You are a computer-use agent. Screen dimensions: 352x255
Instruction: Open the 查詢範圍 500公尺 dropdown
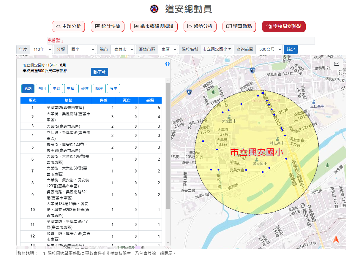coord(269,49)
